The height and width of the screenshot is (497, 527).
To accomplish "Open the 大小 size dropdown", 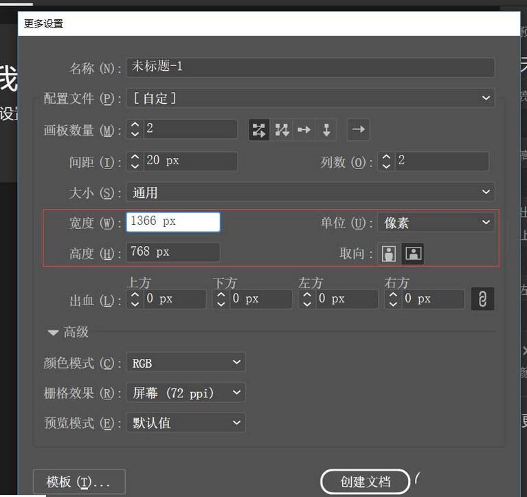I will tap(310, 192).
